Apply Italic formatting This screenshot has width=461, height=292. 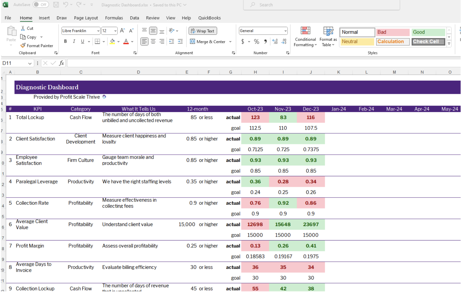click(74, 41)
